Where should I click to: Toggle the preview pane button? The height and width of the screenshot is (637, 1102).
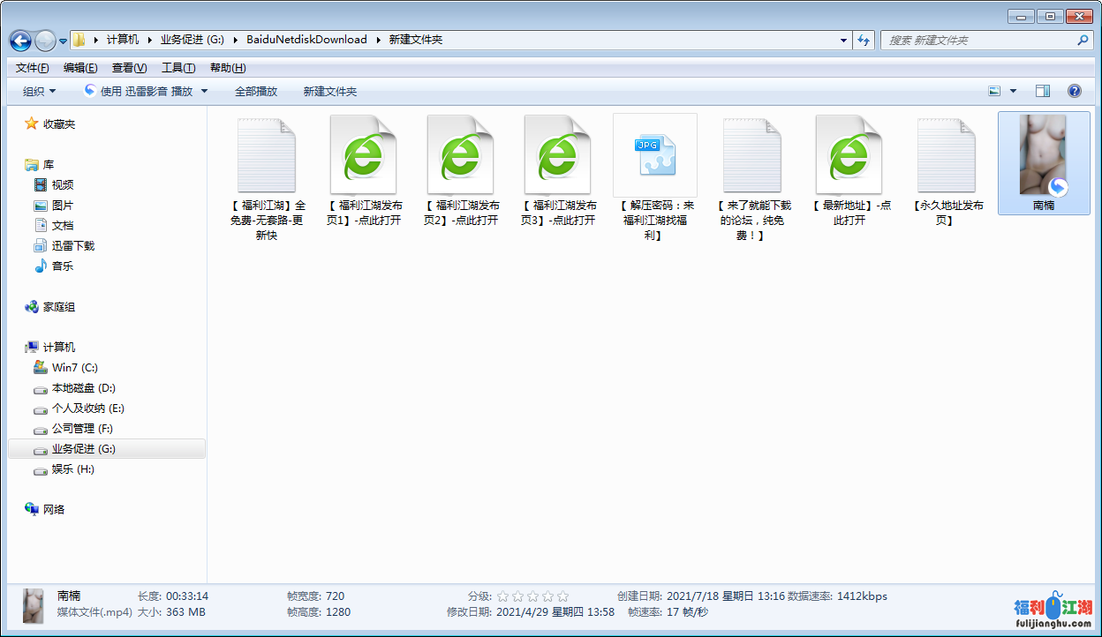tap(1043, 91)
